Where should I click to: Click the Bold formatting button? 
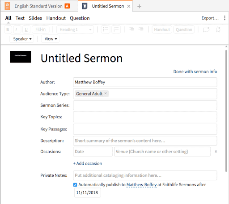coord(8,29)
